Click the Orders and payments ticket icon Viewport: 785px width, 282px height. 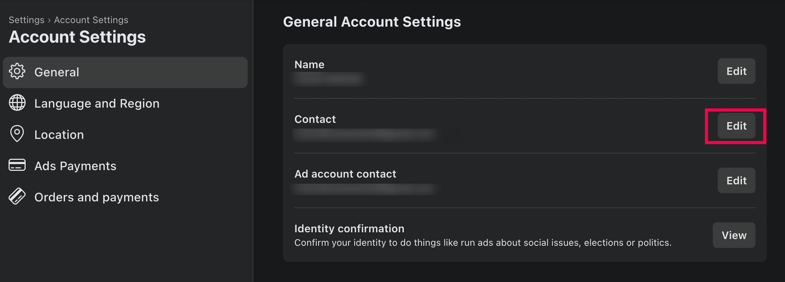tap(17, 196)
